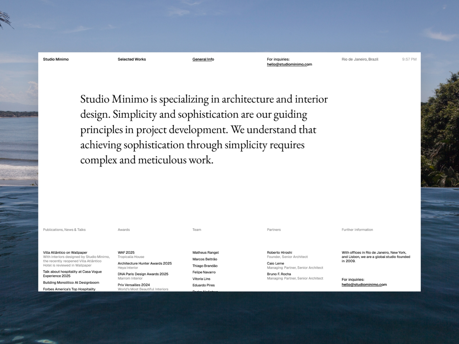Email hello@studiominimo.com from Further Information
459x344 pixels.
point(364,284)
